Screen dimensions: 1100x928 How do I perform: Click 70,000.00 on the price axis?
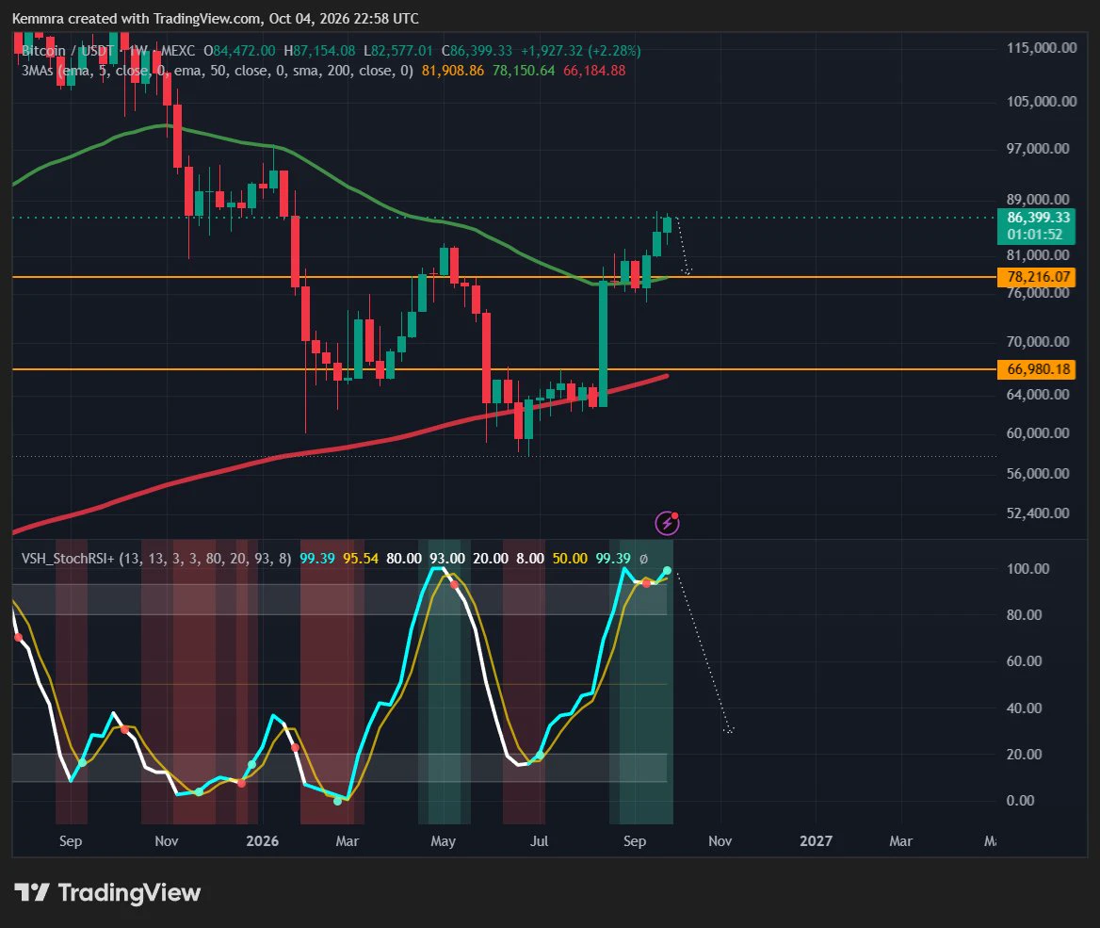click(x=1038, y=342)
